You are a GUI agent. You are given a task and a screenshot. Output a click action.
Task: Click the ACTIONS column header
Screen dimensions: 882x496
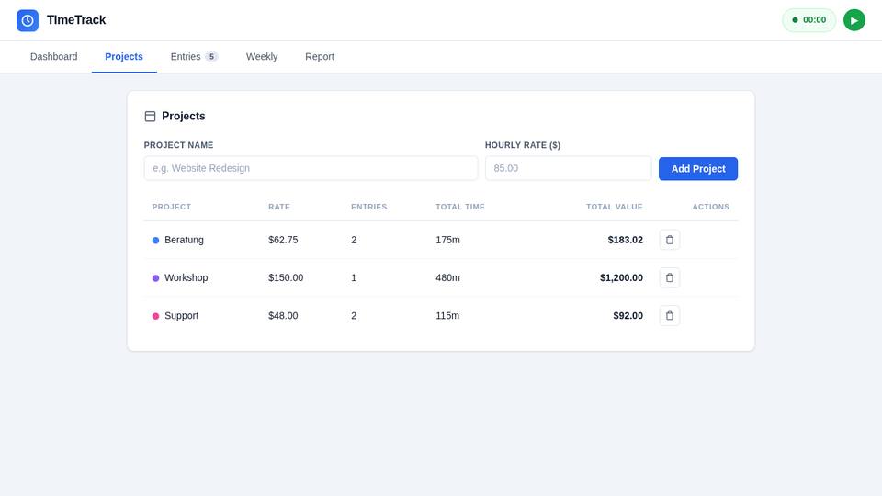click(x=710, y=207)
